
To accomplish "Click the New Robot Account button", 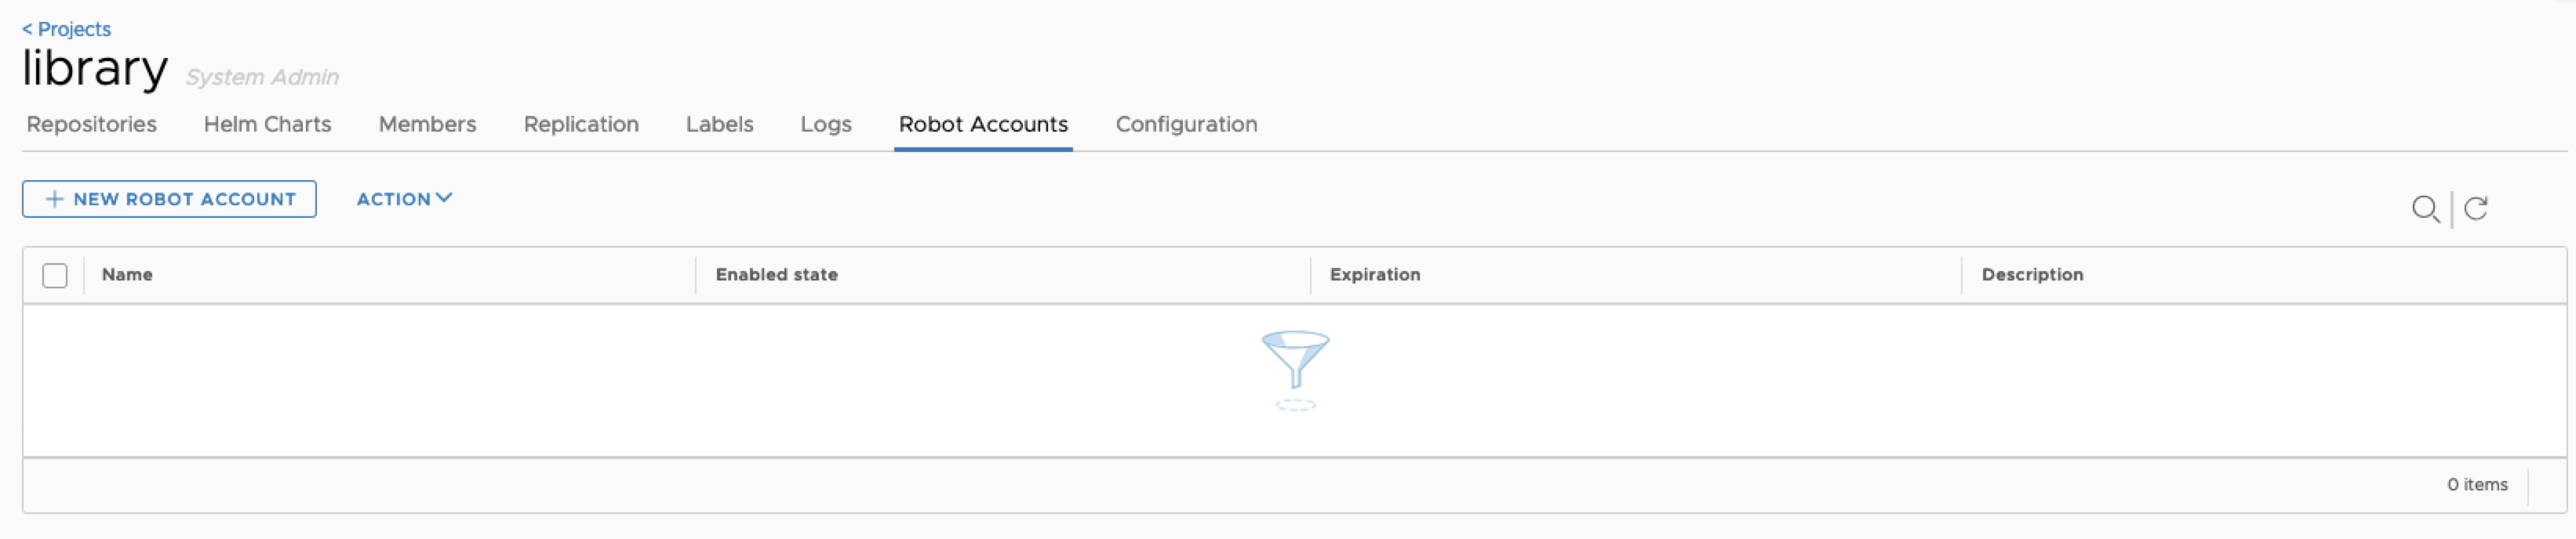I will pyautogui.click(x=183, y=200).
